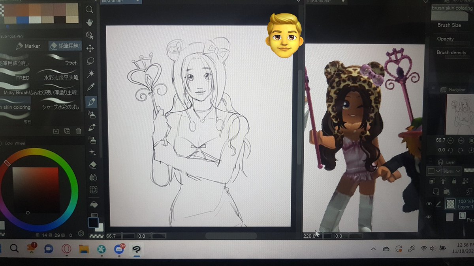Select the Hand move tool
Image resolution: width=474 pixels, height=266 pixels.
click(90, 22)
